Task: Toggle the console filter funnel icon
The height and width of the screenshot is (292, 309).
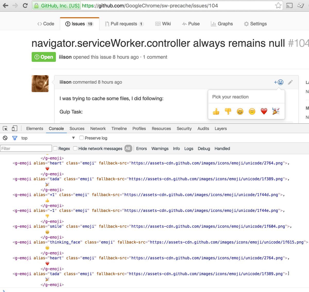Action: point(15,138)
